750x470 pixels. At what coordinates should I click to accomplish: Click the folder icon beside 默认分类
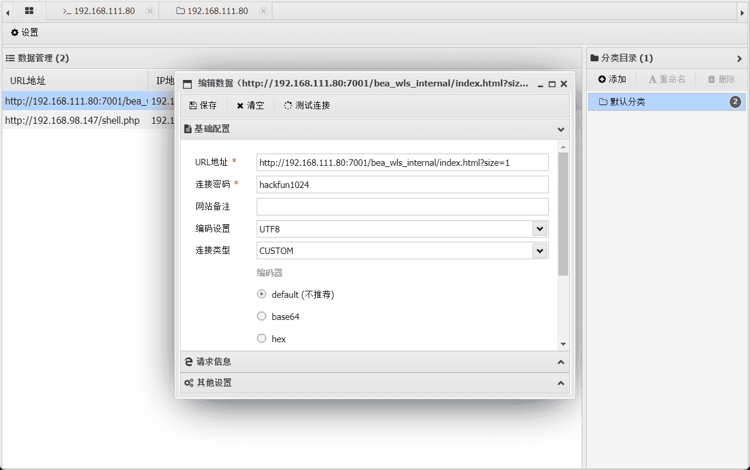click(x=602, y=102)
